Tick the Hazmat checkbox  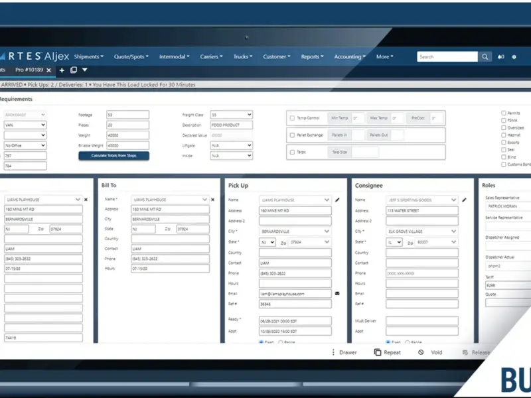[504, 135]
